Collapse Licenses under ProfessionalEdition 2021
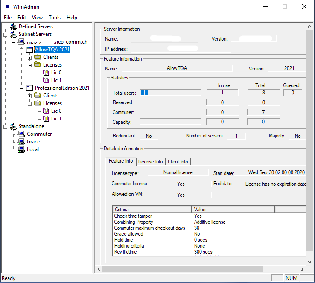Viewport: 315px width, 283px height. tap(29, 104)
